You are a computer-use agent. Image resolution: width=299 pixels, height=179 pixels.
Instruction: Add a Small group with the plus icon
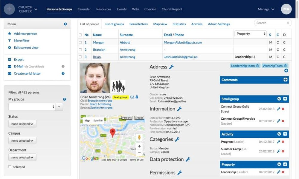(285, 99)
